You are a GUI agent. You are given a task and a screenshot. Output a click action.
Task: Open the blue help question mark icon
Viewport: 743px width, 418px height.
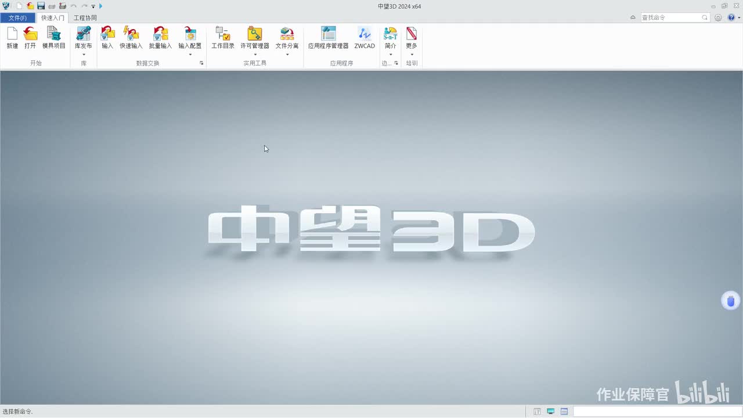tap(731, 17)
